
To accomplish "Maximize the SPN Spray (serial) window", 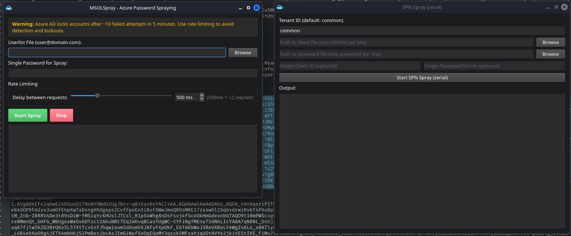I will click(x=555, y=8).
